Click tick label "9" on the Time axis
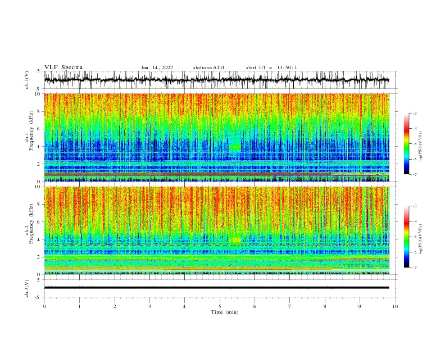Viewport: 445px width, 344px height. pyautogui.click(x=360, y=306)
